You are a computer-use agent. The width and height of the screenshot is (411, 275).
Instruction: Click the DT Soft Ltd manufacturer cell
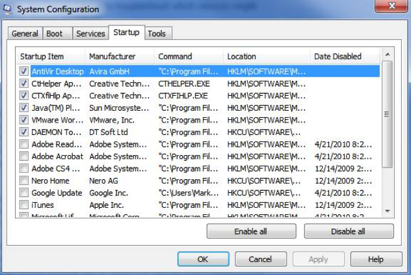point(109,132)
